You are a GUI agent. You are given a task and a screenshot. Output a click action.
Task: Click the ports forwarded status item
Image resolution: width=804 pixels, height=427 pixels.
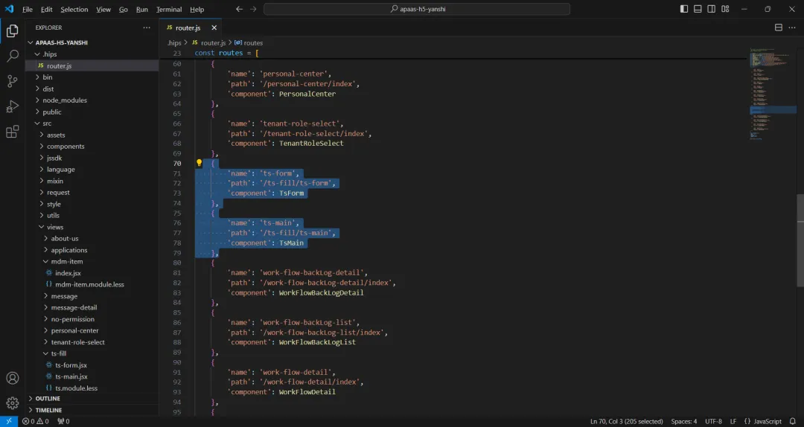tap(63, 421)
